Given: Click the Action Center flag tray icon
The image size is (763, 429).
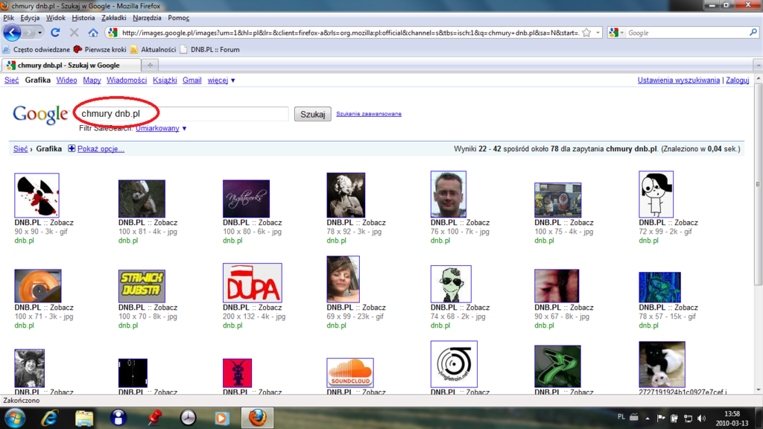Looking at the screenshot, I should [661, 419].
